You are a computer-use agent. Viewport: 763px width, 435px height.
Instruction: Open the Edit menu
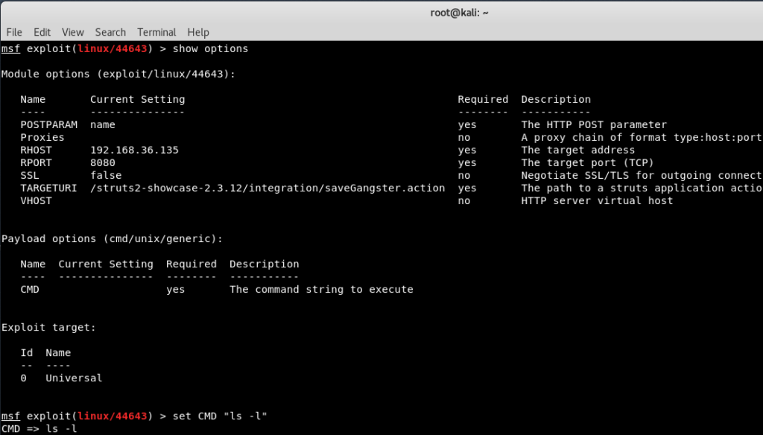pos(42,32)
